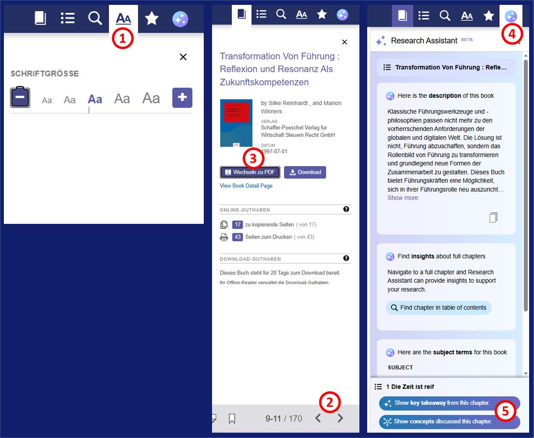Click the 'Wechseln zu PDF' button

click(250, 172)
